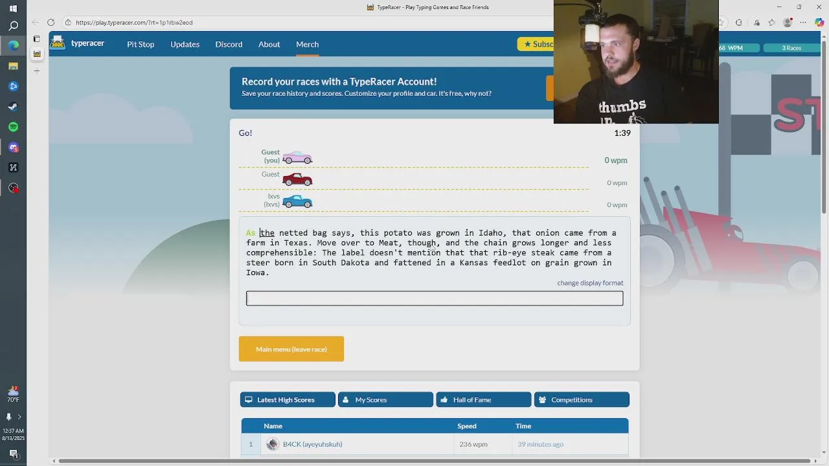Image resolution: width=829 pixels, height=466 pixels.
Task: Click the Go! race status text
Action: (x=245, y=133)
